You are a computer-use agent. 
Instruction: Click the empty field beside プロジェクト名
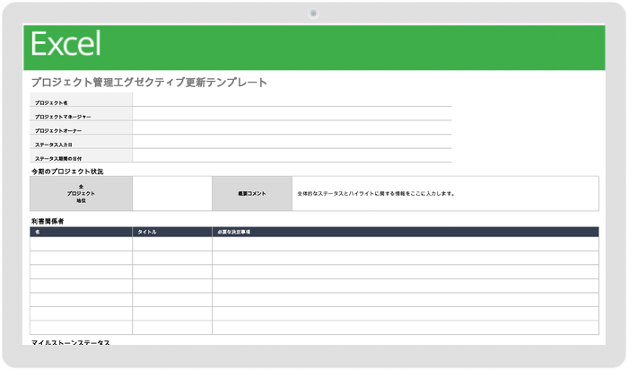pyautogui.click(x=292, y=100)
